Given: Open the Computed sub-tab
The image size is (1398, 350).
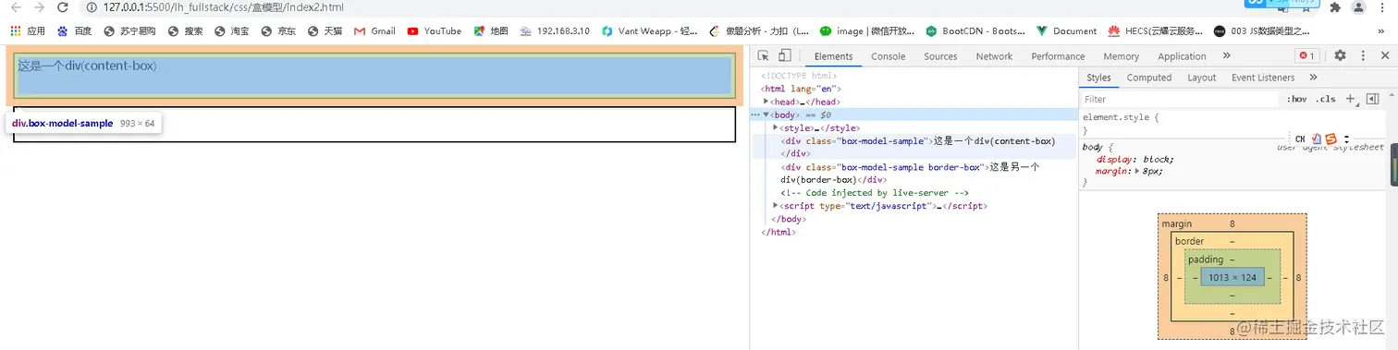Looking at the screenshot, I should pyautogui.click(x=1149, y=78).
